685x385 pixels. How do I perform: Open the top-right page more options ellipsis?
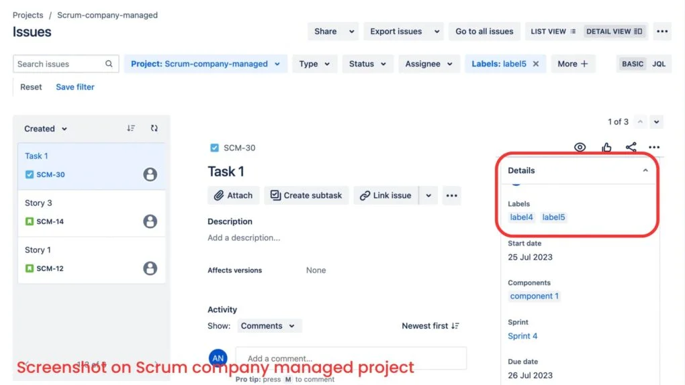662,32
